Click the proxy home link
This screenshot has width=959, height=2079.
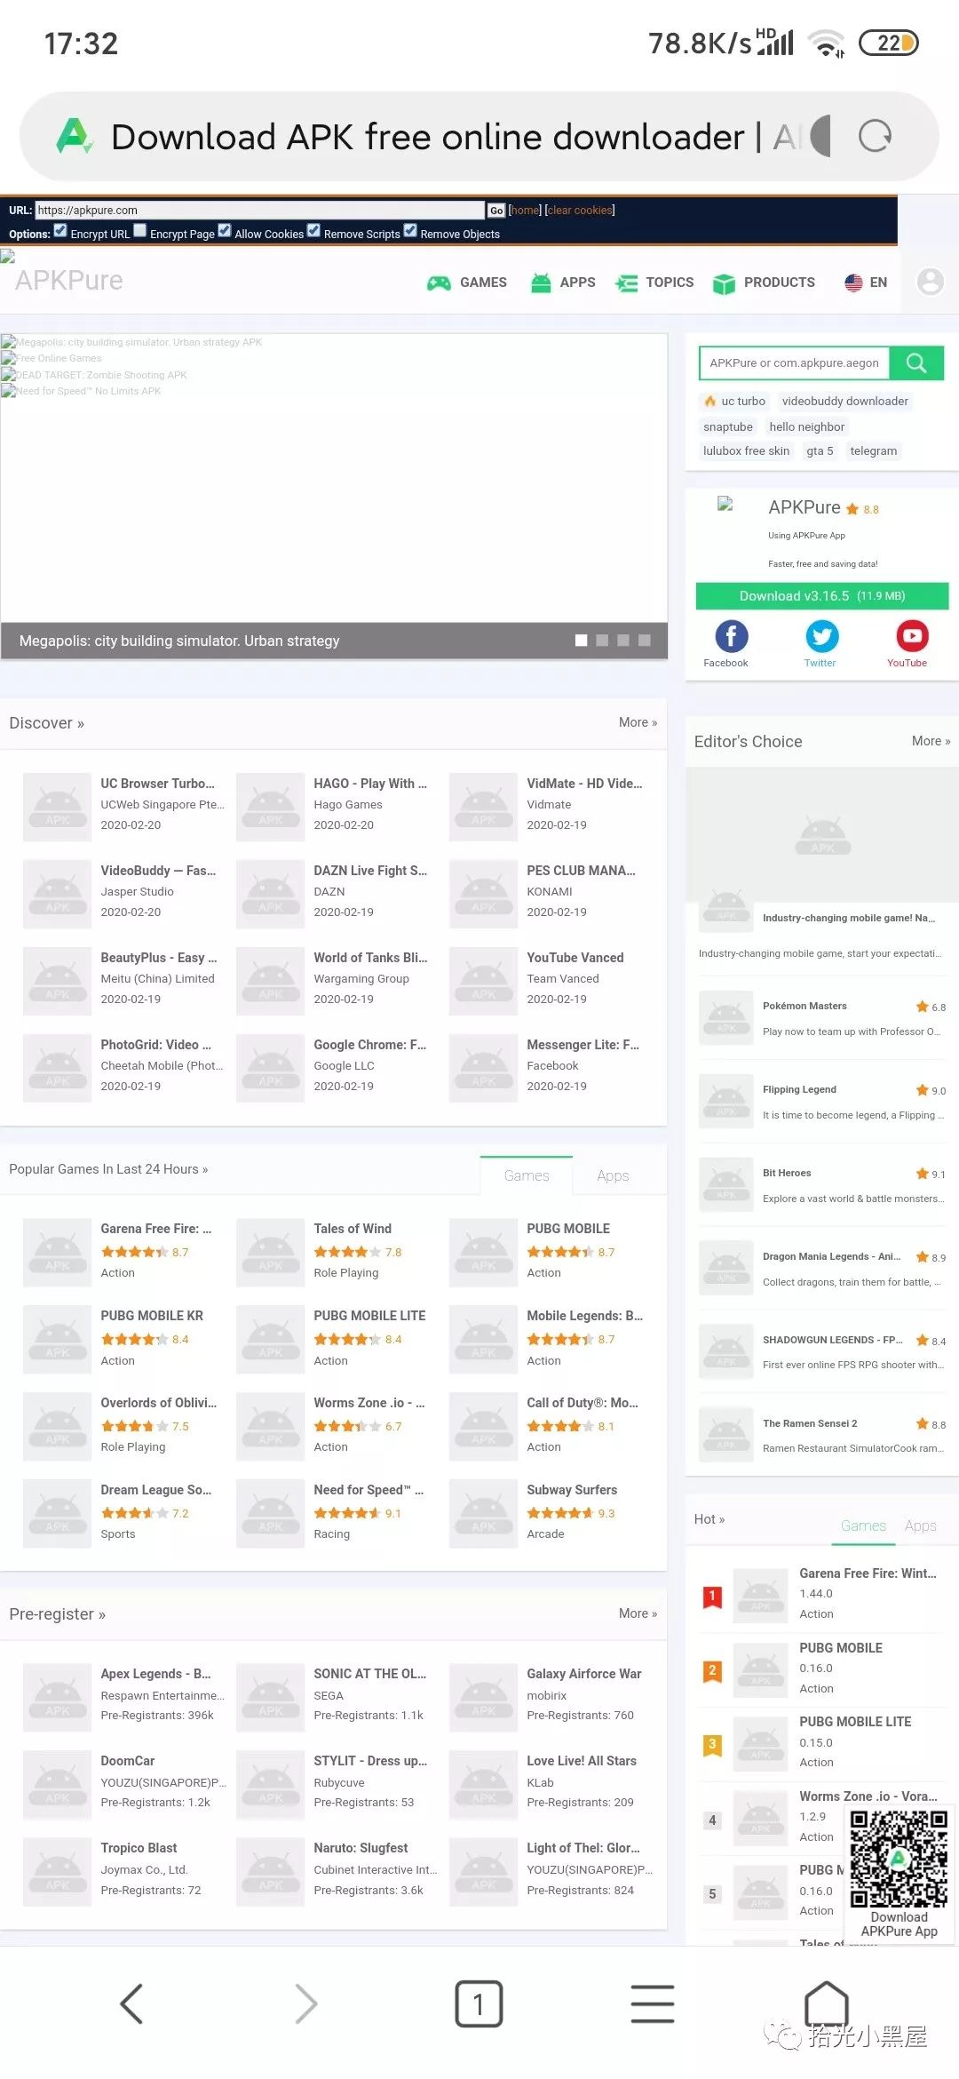525,211
